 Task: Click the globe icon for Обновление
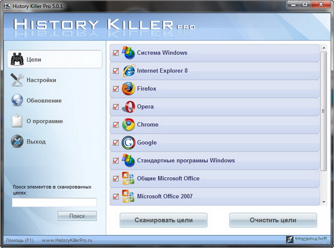point(18,101)
